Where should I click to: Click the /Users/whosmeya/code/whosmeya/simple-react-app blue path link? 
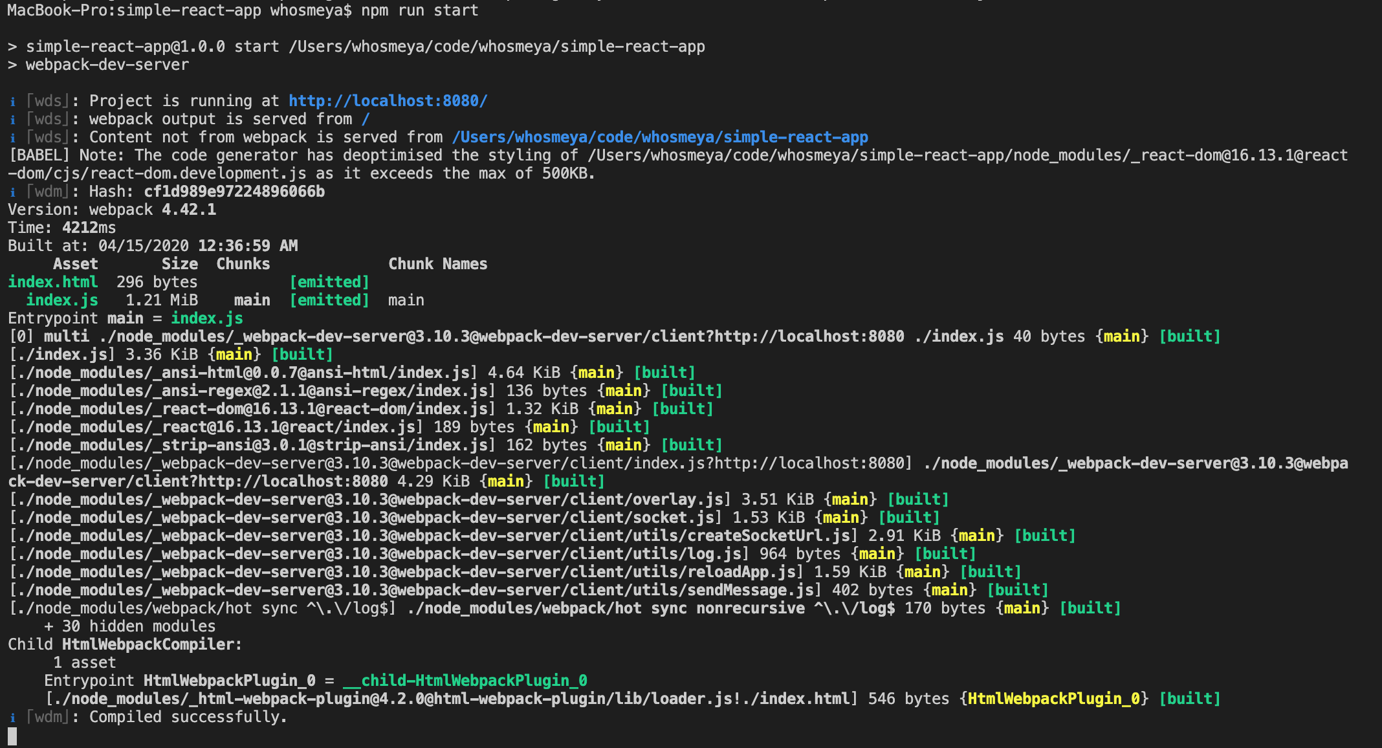tap(660, 137)
